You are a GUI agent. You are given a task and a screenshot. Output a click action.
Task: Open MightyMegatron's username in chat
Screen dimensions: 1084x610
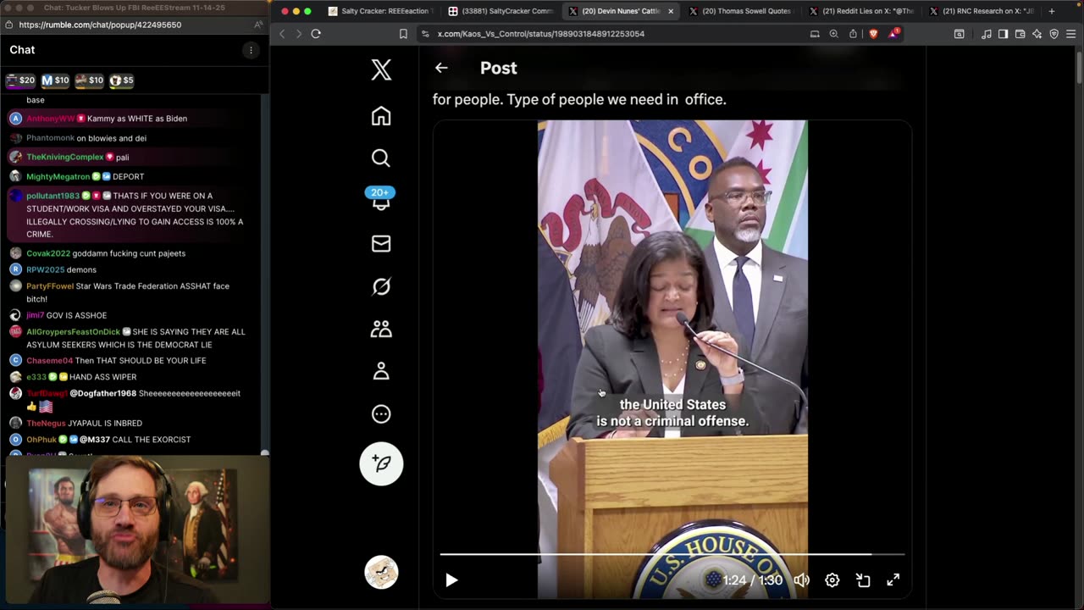[58, 176]
